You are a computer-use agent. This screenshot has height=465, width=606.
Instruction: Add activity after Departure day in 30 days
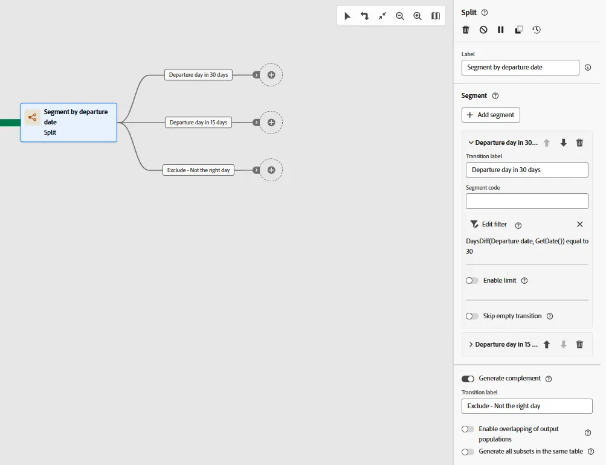[x=271, y=75]
